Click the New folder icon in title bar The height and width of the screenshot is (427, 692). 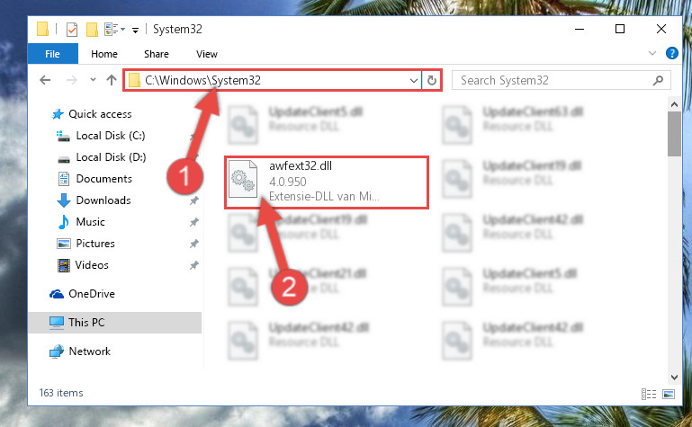tap(92, 30)
